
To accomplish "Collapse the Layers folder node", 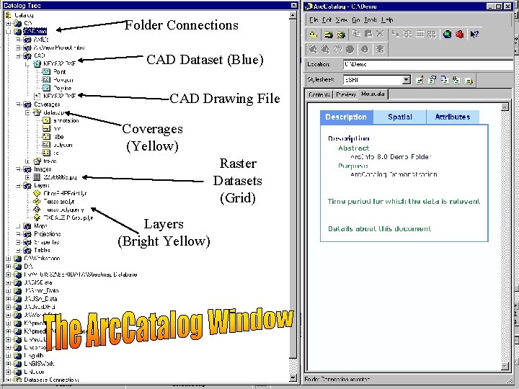I will pyautogui.click(x=19, y=185).
